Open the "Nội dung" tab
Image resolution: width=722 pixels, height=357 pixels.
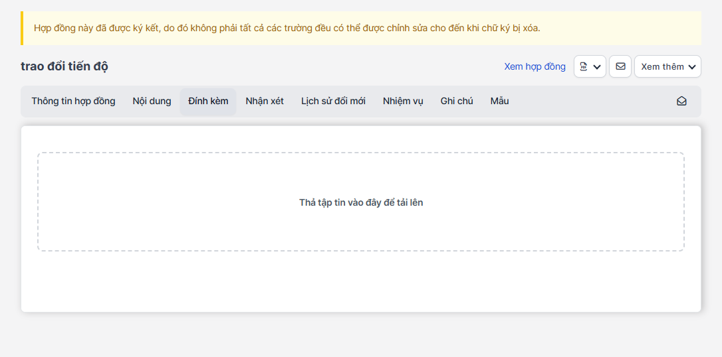152,102
